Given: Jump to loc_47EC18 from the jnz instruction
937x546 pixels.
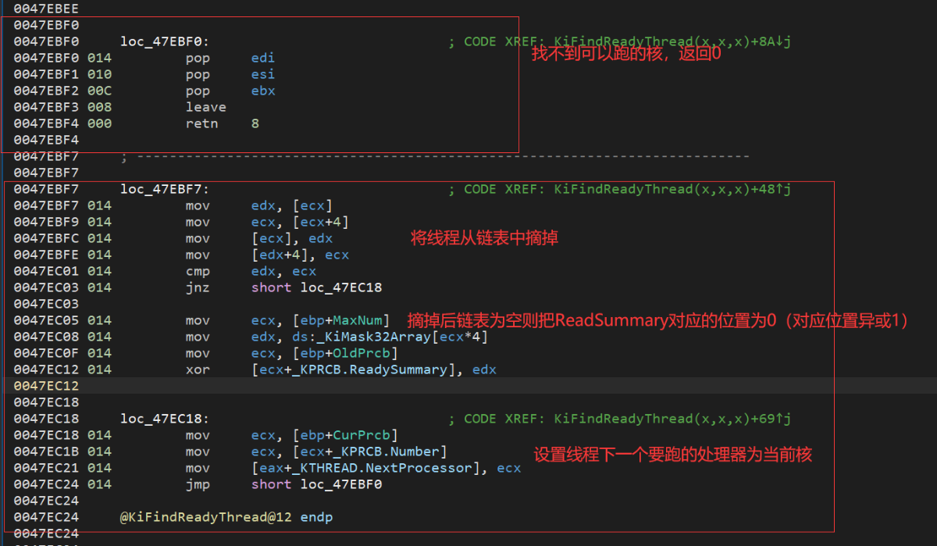Looking at the screenshot, I should [x=341, y=287].
